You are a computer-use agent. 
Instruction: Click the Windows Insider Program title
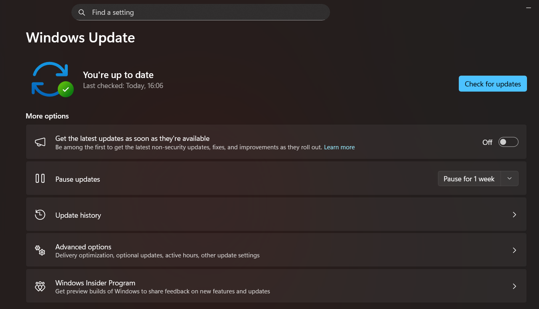[x=95, y=283]
